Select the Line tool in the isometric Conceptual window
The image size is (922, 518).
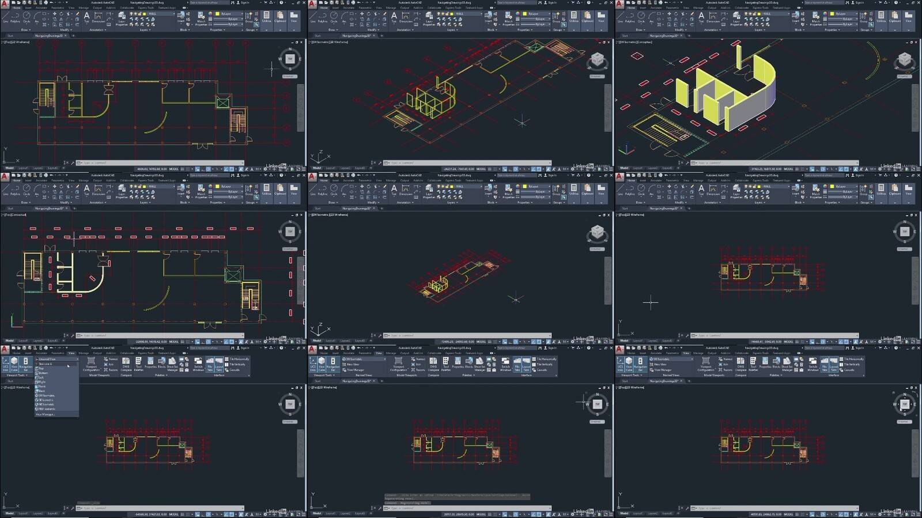(x=619, y=17)
